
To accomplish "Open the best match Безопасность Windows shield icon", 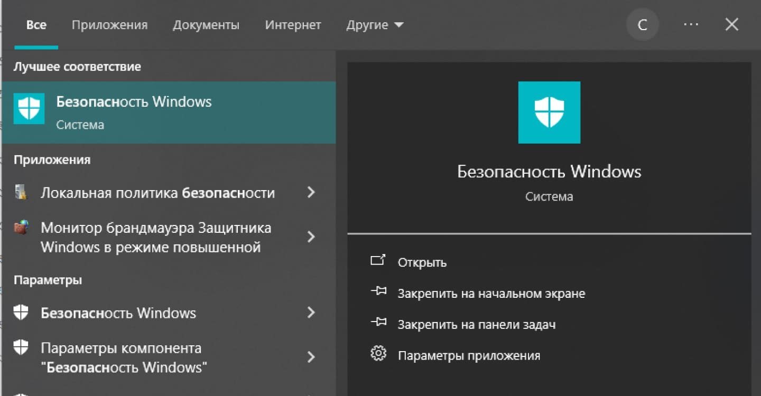I will pyautogui.click(x=29, y=109).
